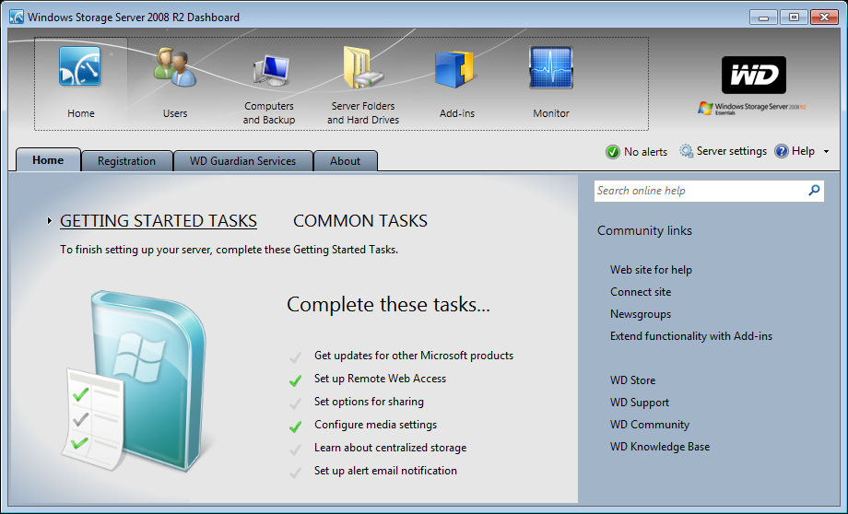Open Set options for sharing task
The width and height of the screenshot is (848, 514).
coord(369,402)
